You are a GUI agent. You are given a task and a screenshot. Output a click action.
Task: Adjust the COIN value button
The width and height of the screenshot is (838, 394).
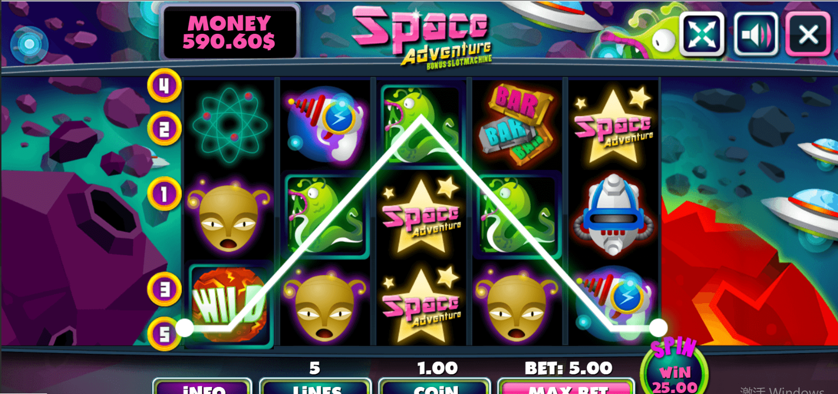(435, 386)
